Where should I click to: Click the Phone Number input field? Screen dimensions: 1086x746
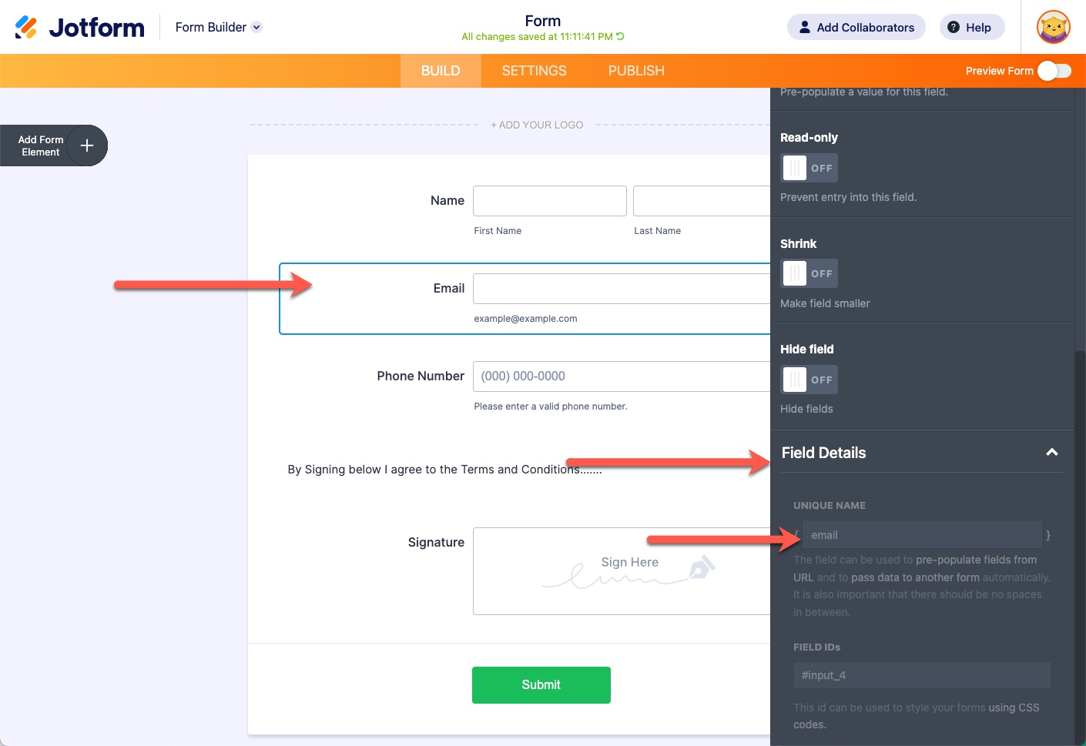point(622,376)
